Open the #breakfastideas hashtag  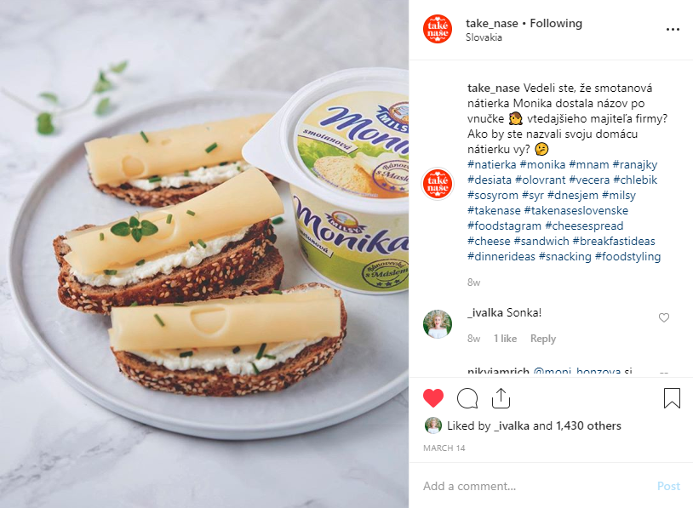[x=614, y=241]
